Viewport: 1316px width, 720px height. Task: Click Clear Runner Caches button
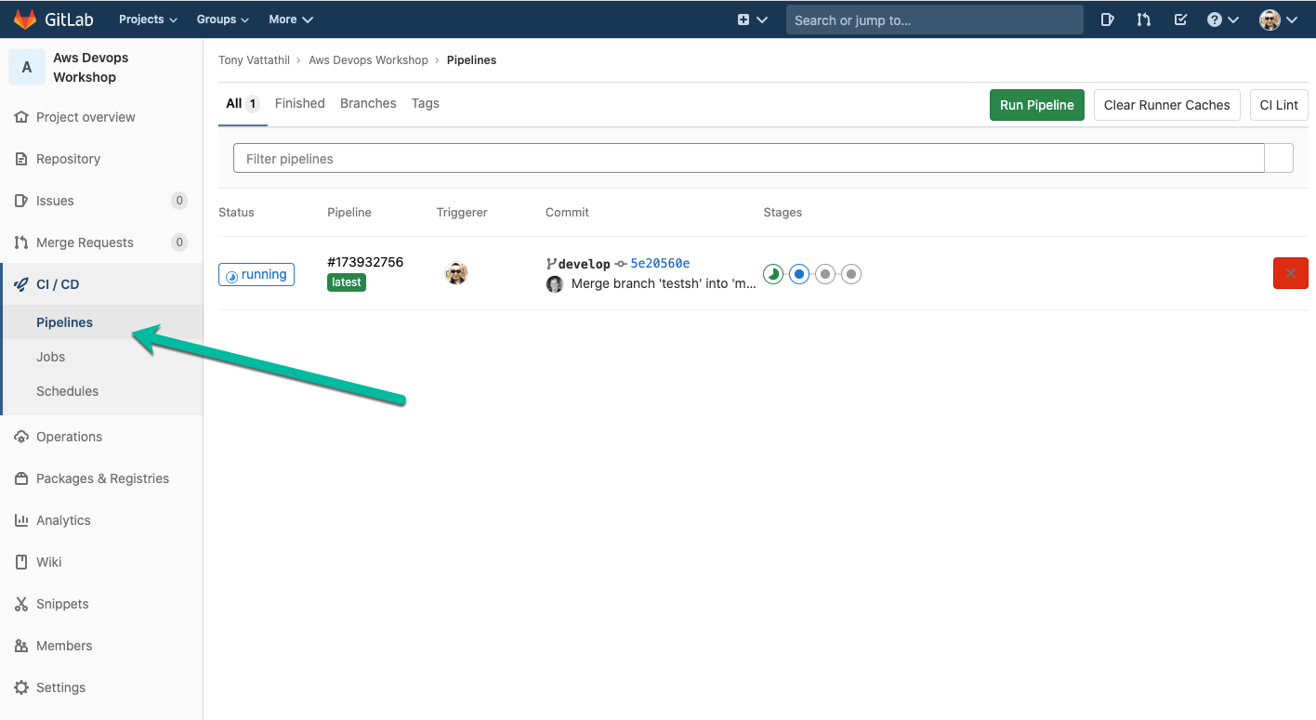point(1166,105)
